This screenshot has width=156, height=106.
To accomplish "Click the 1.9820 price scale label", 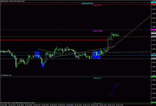I will [x=154, y=9].
